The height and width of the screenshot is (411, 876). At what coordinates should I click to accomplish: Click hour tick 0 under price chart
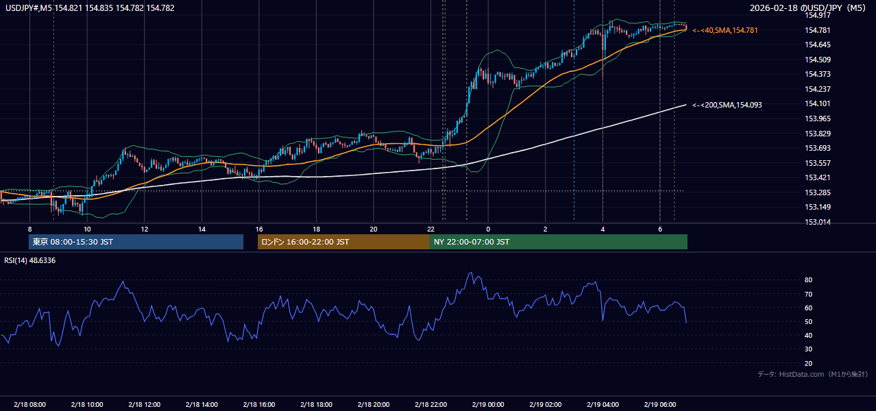click(x=487, y=229)
